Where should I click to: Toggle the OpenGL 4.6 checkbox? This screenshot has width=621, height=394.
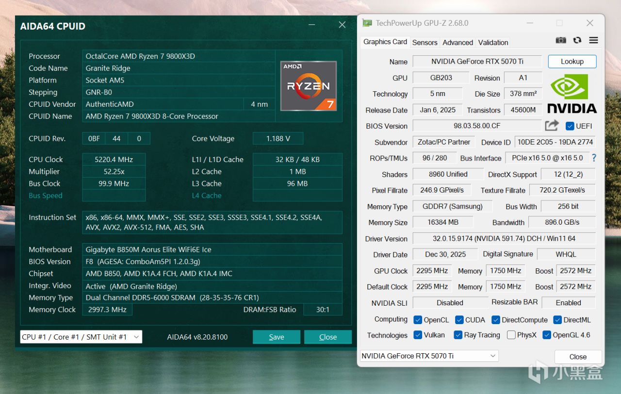[547, 335]
